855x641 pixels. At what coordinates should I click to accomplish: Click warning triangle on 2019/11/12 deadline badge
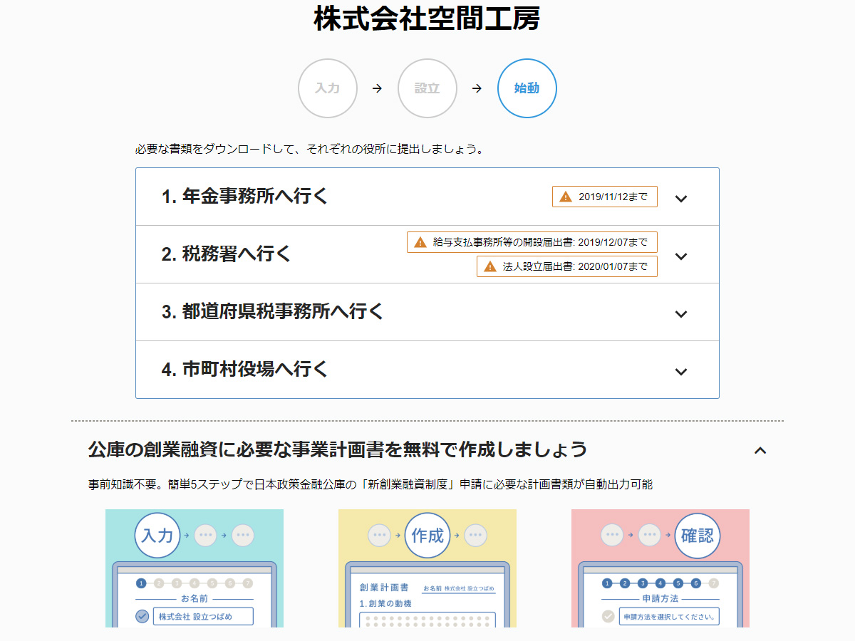[565, 197]
